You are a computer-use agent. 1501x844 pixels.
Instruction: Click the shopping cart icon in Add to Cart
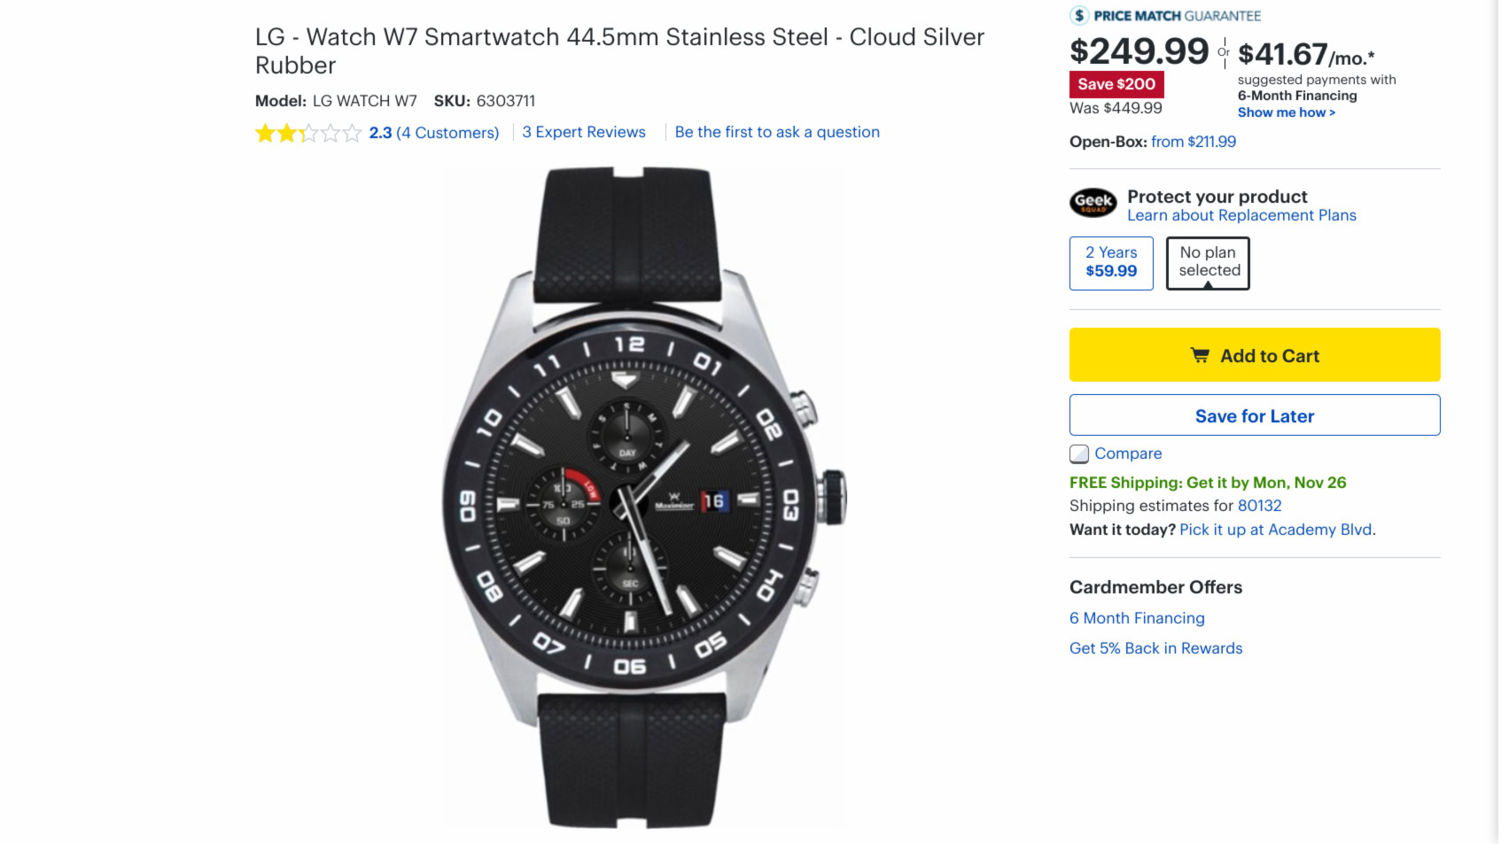point(1200,355)
